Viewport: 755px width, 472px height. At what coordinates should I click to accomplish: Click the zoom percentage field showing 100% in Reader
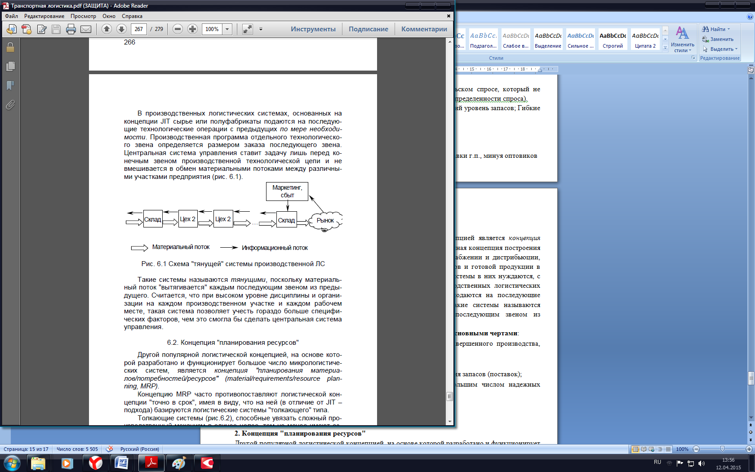click(212, 29)
